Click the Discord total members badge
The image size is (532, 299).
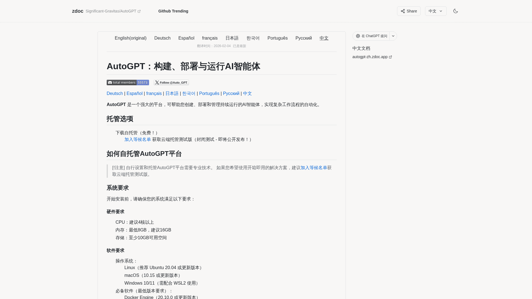click(x=127, y=82)
